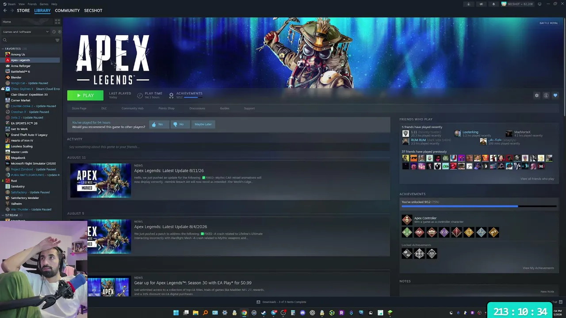Open Apex Legends game info icon
Image resolution: width=566 pixels, height=318 pixels.
[x=546, y=95]
